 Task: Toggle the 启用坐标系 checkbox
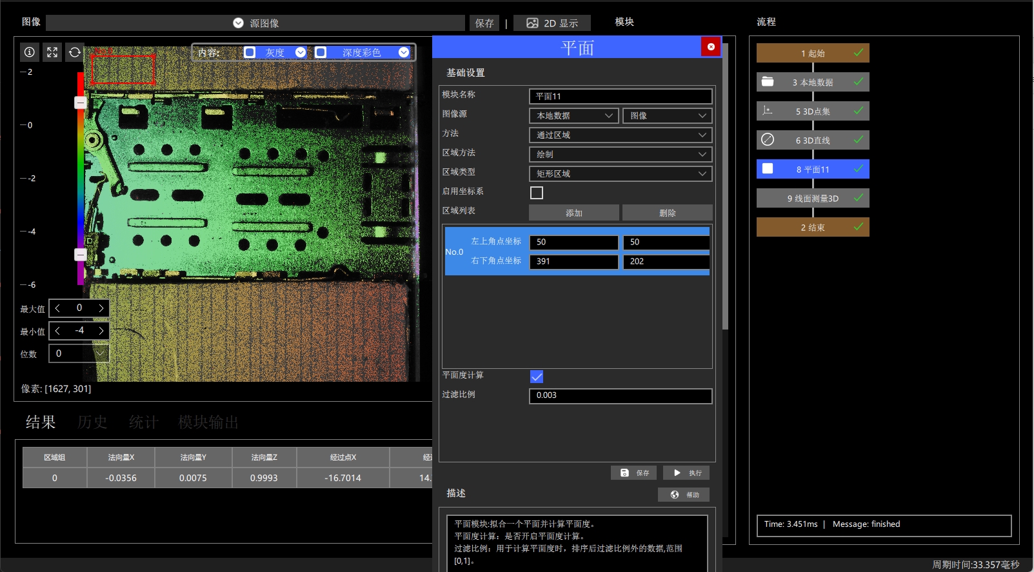537,193
